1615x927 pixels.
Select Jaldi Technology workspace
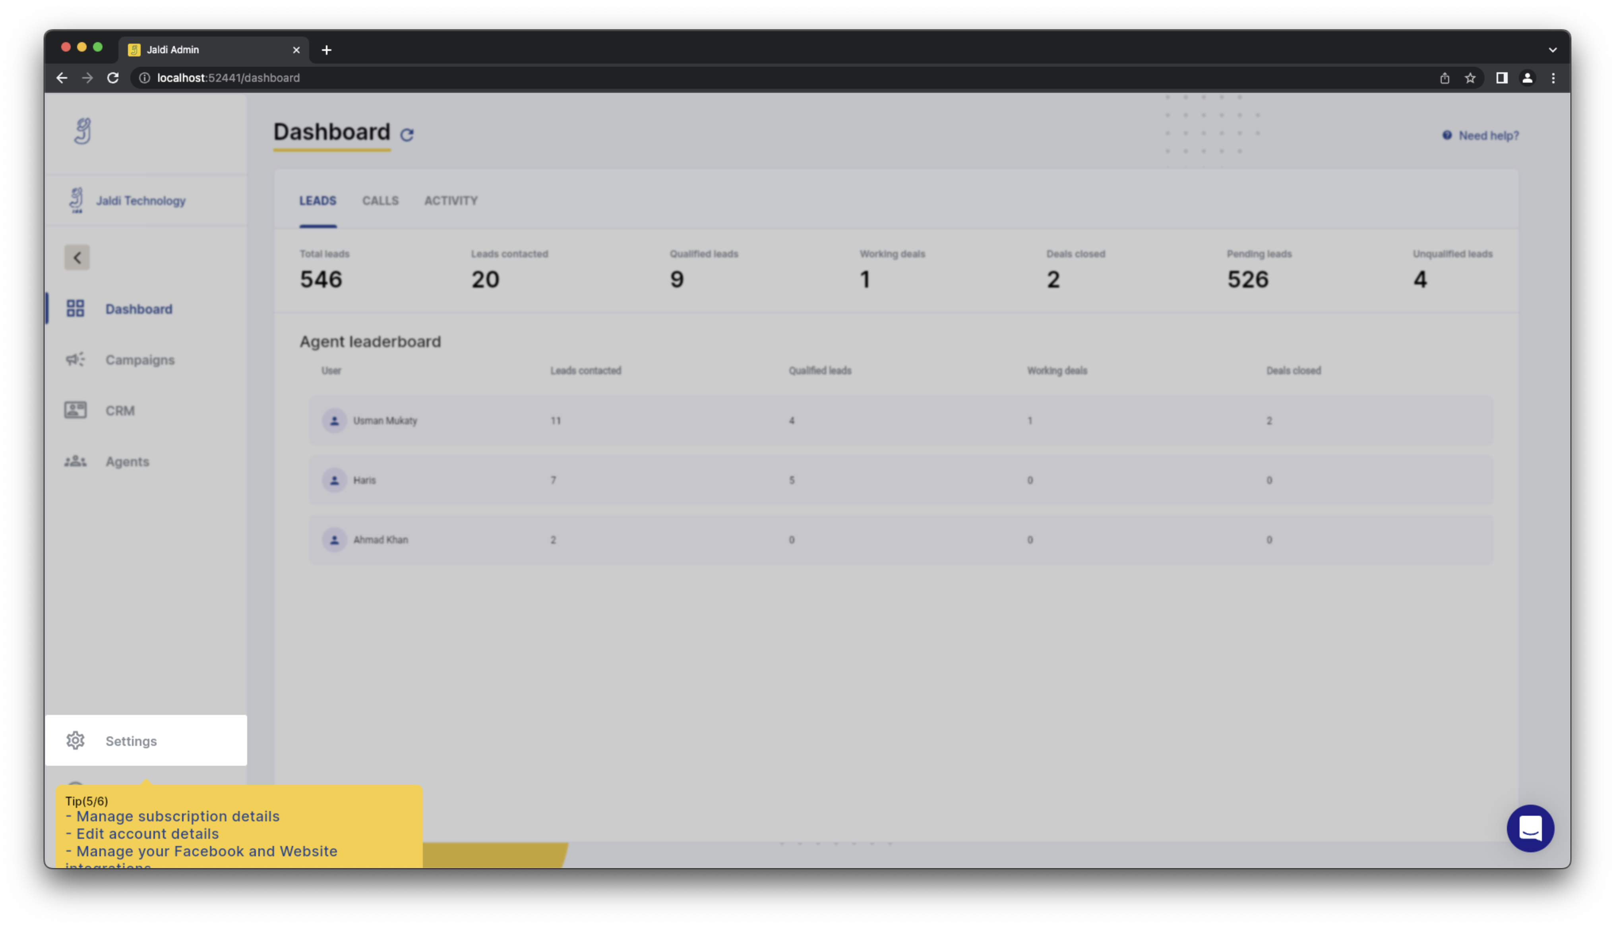coord(139,200)
